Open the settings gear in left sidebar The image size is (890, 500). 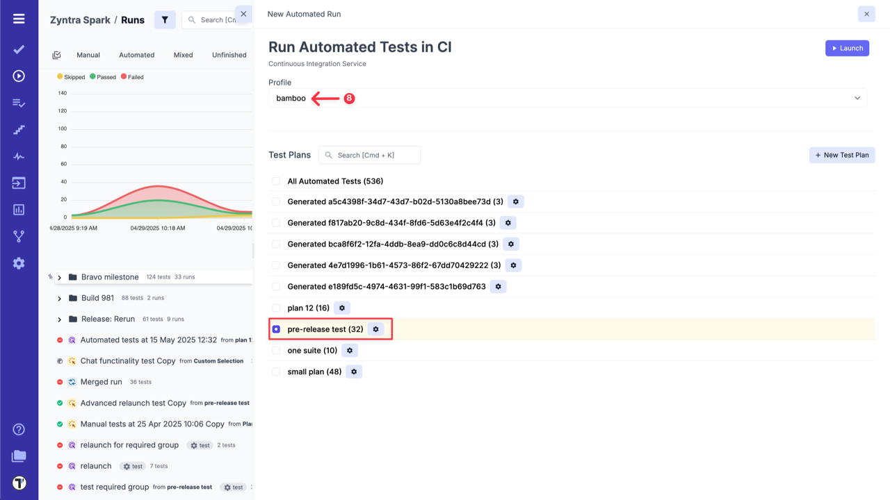click(x=19, y=263)
